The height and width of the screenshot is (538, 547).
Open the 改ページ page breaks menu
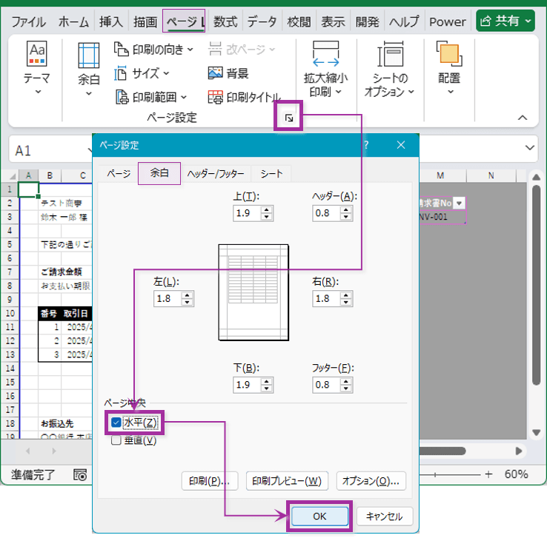click(x=242, y=50)
